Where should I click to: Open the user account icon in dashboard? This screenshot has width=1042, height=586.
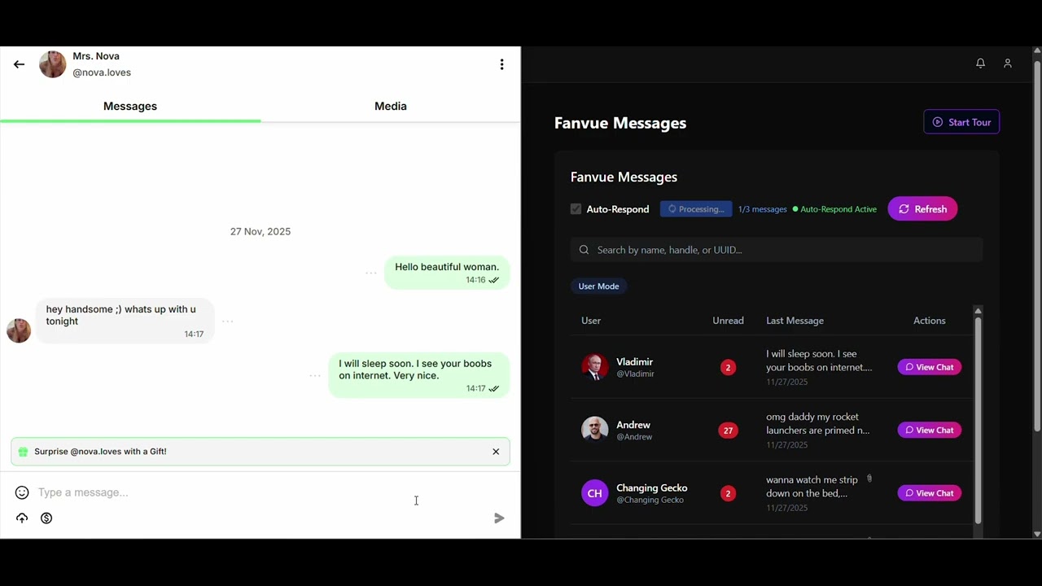[1007, 63]
